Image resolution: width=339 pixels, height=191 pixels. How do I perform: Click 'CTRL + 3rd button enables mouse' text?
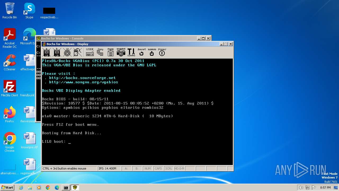(x=64, y=168)
